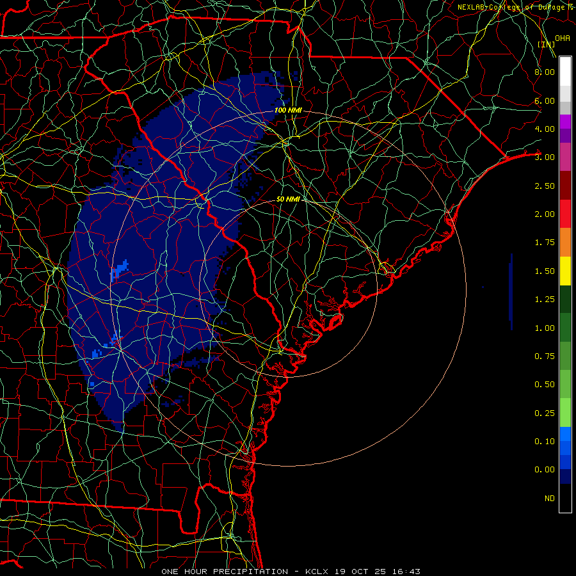Click the light green 0.25 legend band

[565, 413]
